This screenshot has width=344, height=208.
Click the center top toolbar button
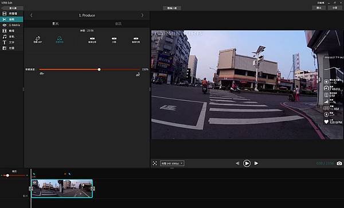pos(172,8)
